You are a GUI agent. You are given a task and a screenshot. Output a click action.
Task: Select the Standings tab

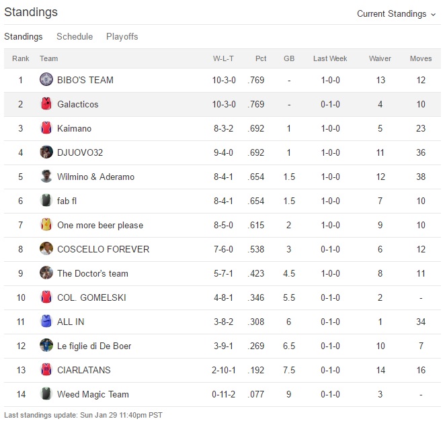pos(23,36)
